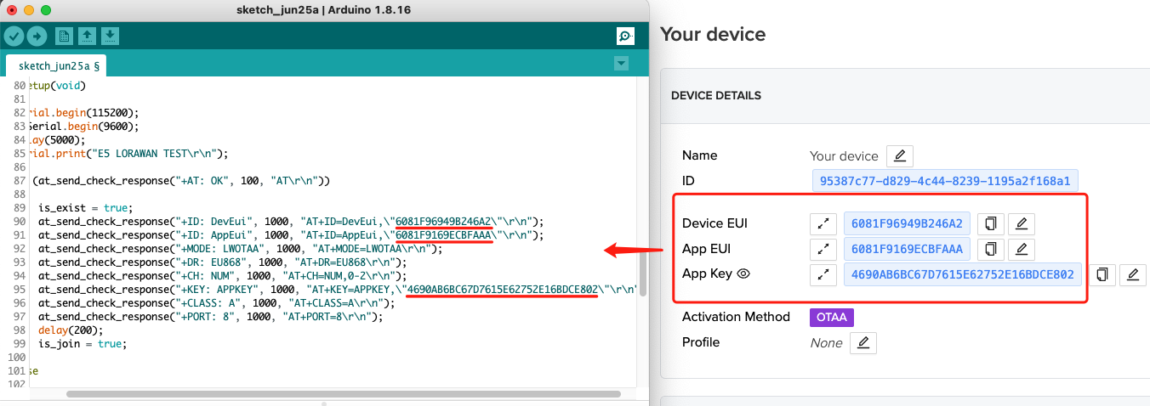This screenshot has width=1150, height=406.
Task: Click the Profile value None
Action: pos(826,343)
